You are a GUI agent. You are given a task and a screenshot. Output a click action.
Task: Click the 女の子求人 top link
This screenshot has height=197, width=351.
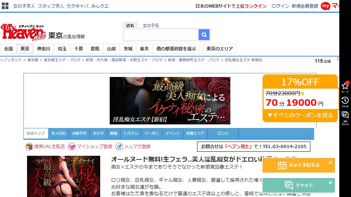click(x=24, y=6)
